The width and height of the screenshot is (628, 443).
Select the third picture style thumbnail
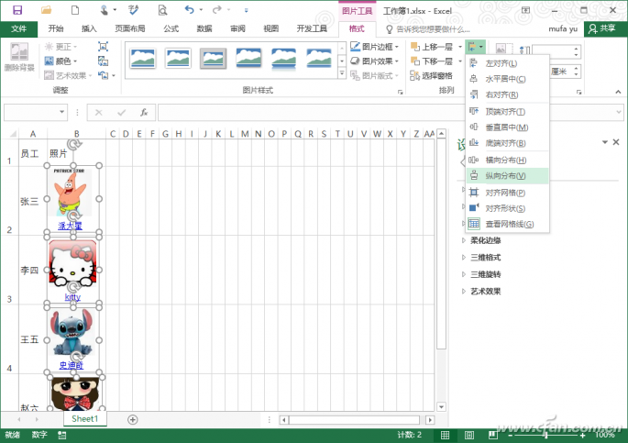(x=213, y=59)
